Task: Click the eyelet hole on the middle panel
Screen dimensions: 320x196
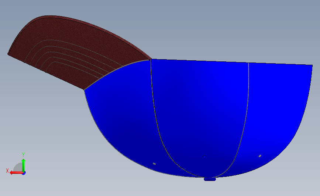Action: click(204, 157)
